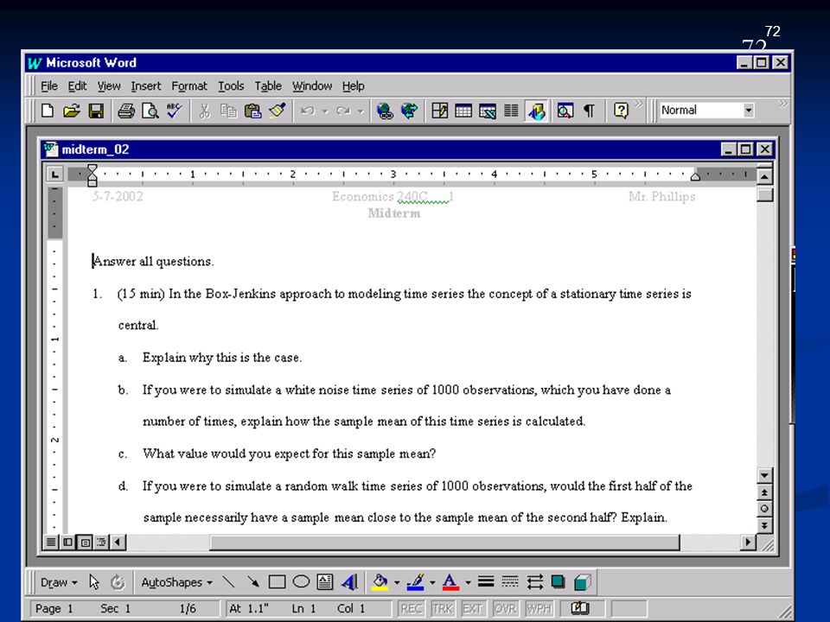Switch to Normal View button
The width and height of the screenshot is (830, 622).
(x=51, y=542)
